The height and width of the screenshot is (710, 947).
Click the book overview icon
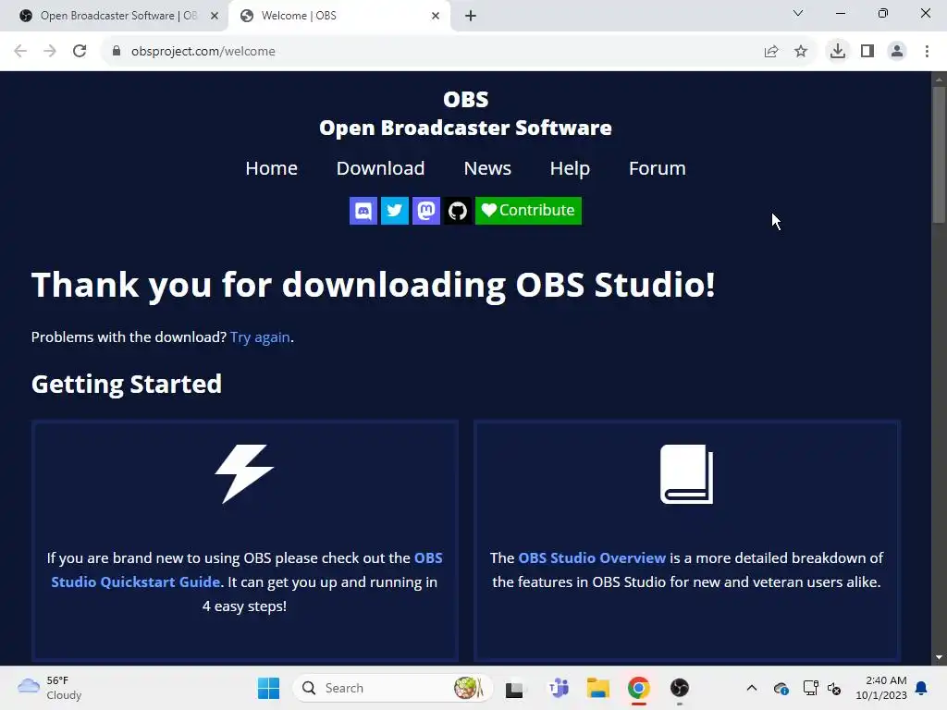[x=687, y=474]
